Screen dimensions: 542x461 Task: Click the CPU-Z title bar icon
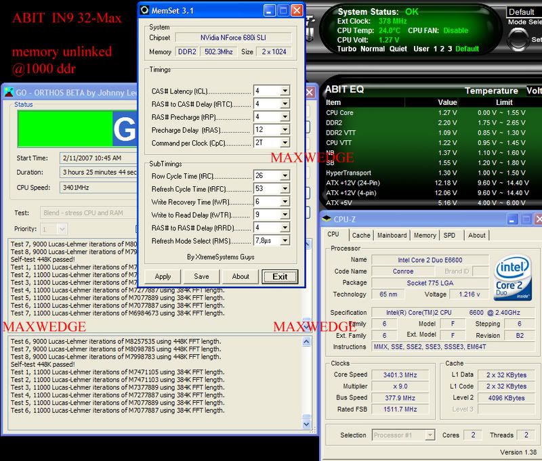click(327, 219)
